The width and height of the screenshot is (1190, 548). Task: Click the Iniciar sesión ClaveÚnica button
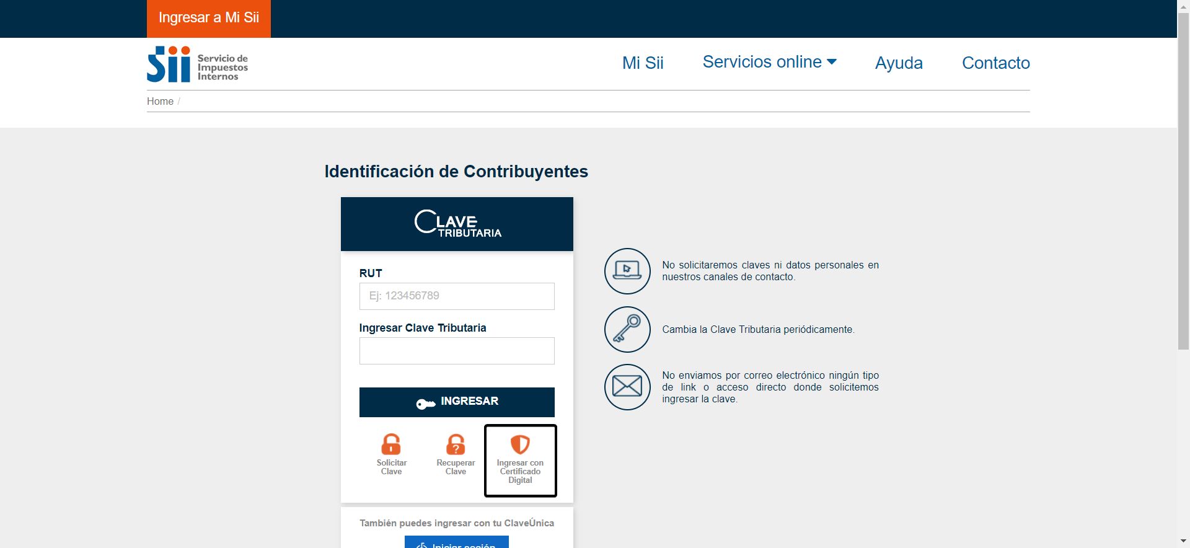[x=457, y=542]
